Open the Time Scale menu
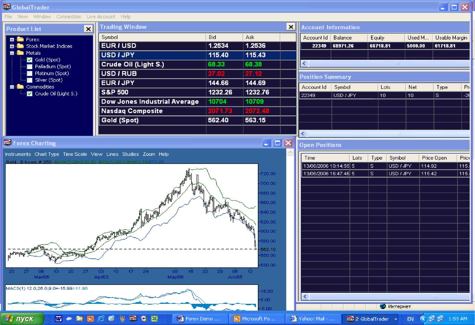475x325 pixels. (75, 154)
